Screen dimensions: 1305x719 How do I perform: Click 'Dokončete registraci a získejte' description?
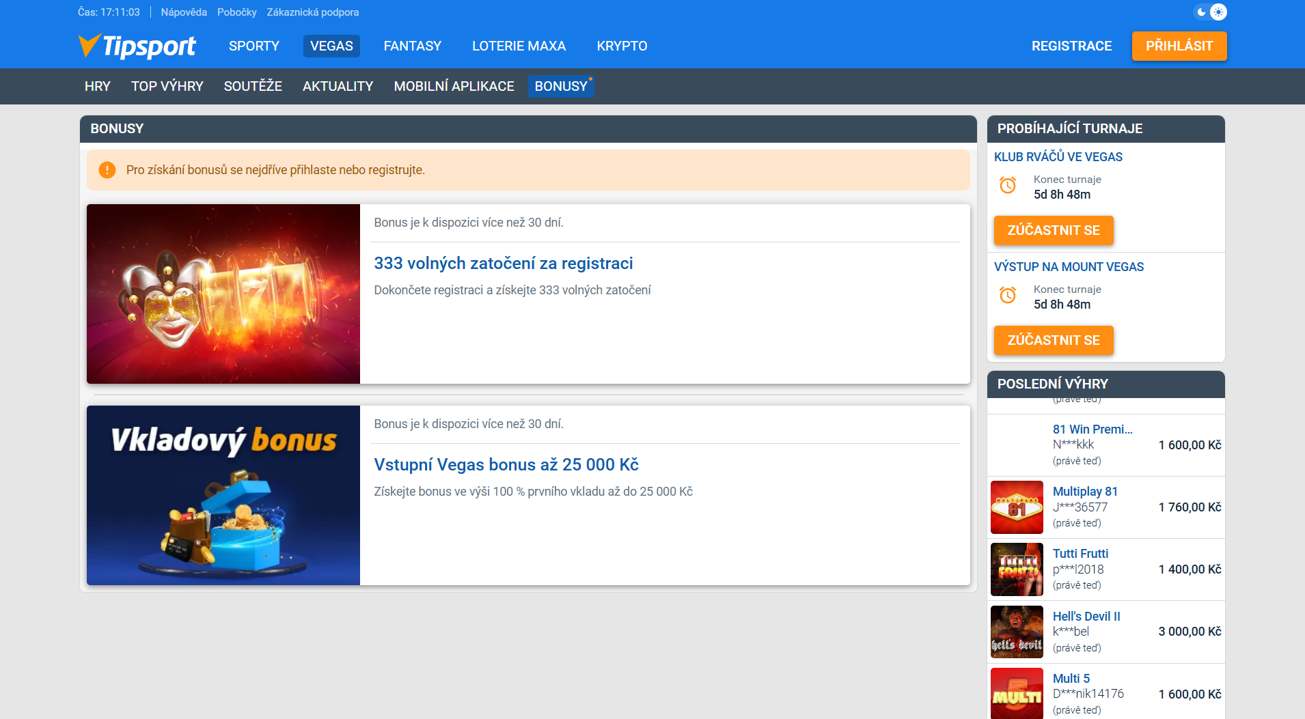[512, 290]
